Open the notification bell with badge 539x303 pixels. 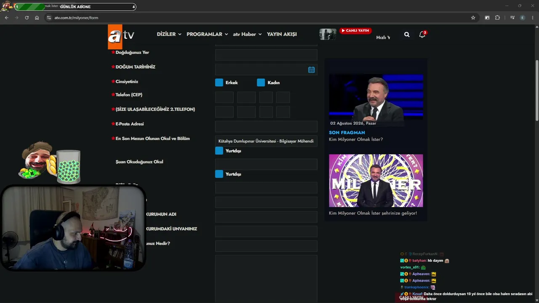click(x=422, y=35)
